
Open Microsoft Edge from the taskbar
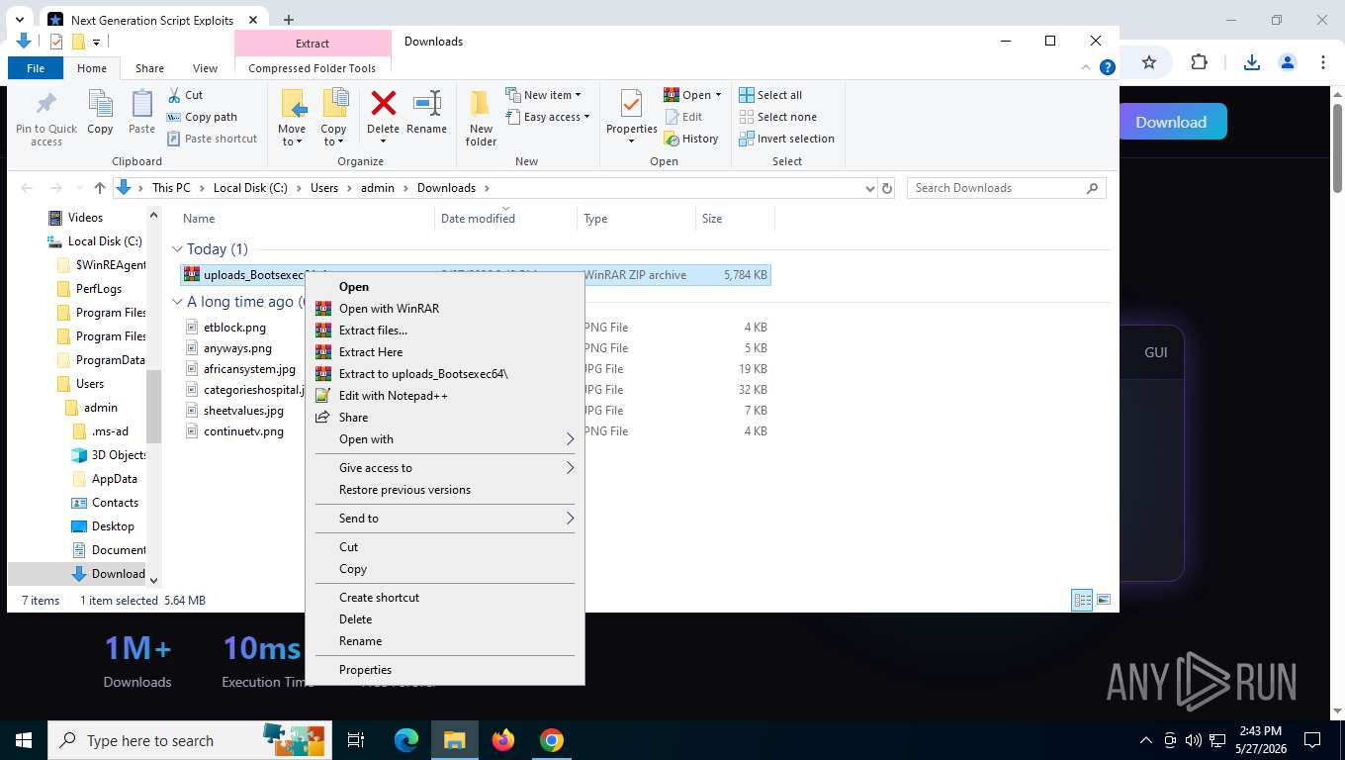point(406,740)
